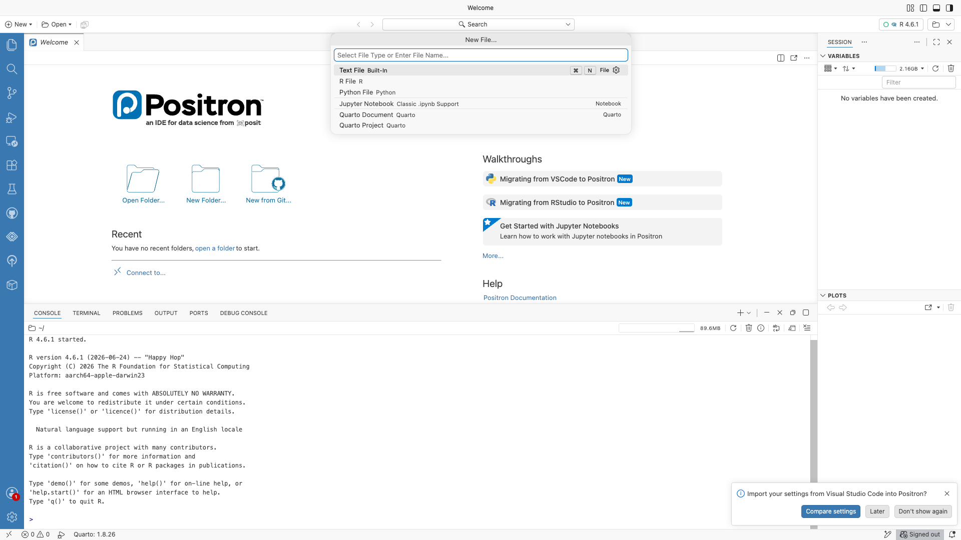Click the errors and warnings status indicator
961x540 pixels.
[36, 534]
